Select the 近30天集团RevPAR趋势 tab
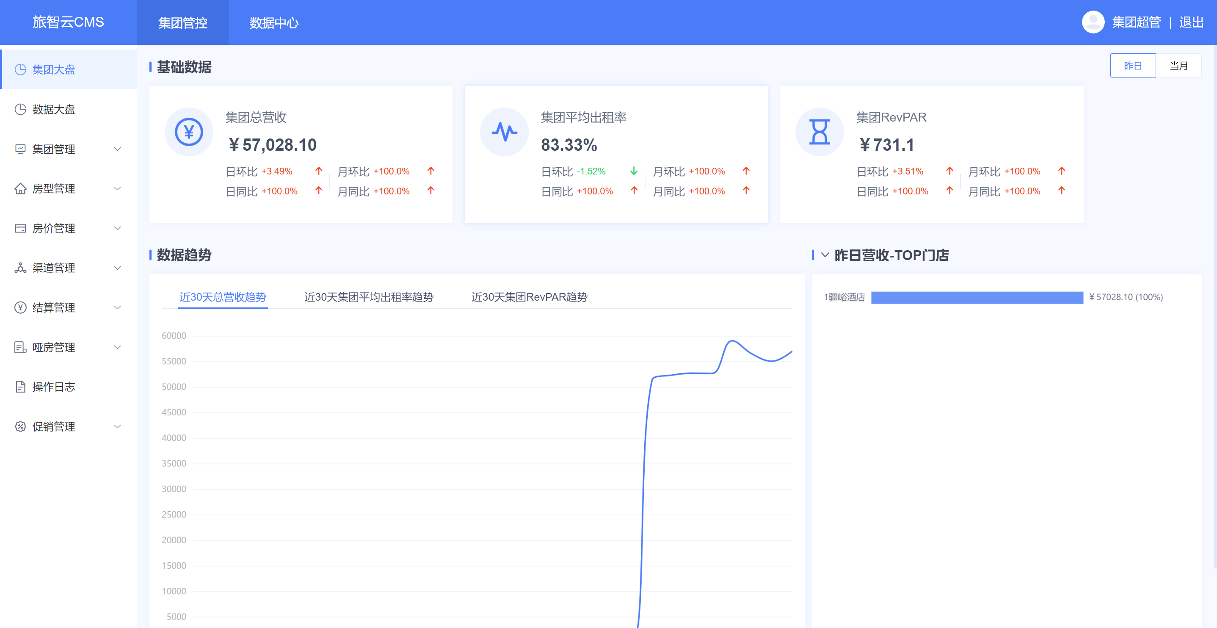The height and width of the screenshot is (628, 1217). click(x=529, y=297)
